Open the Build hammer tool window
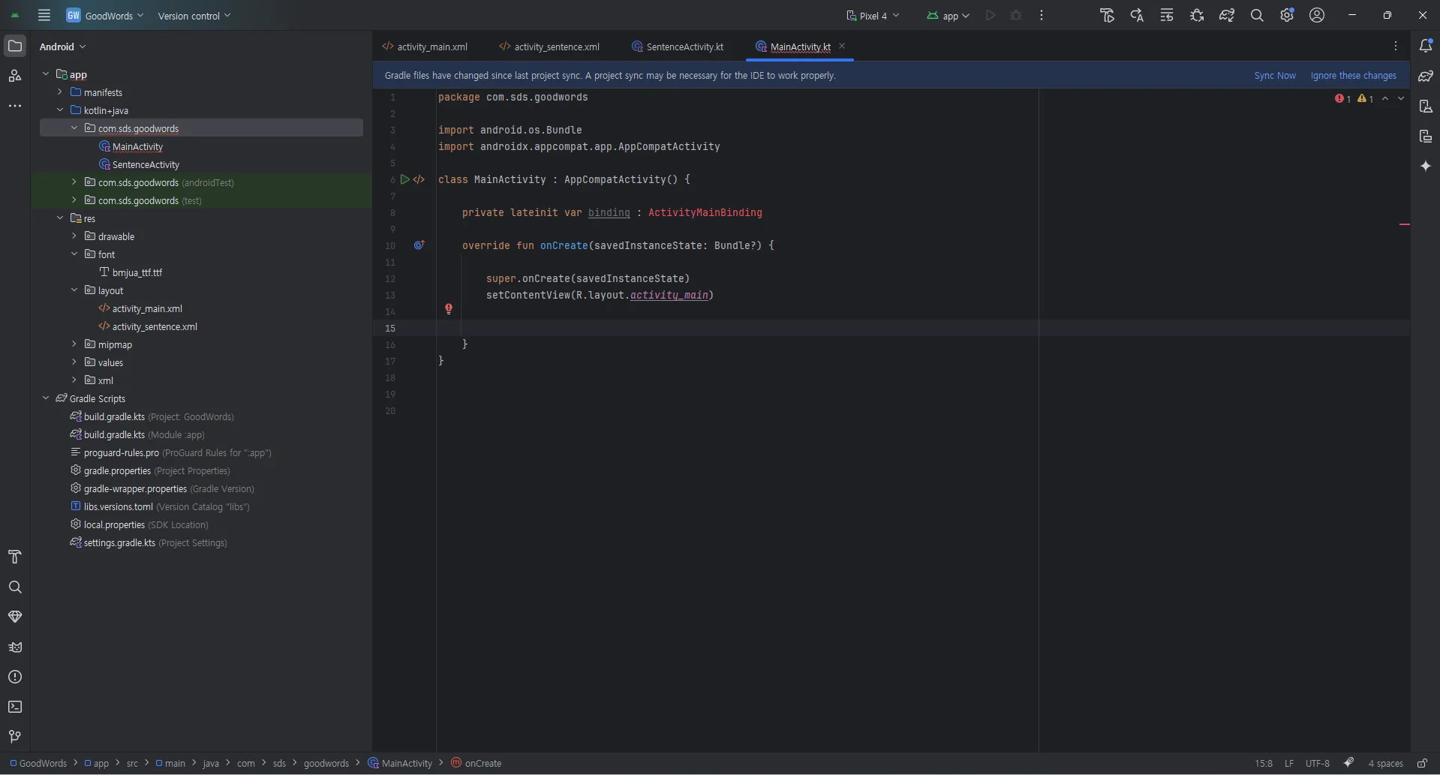The image size is (1440, 775). pyautogui.click(x=15, y=557)
